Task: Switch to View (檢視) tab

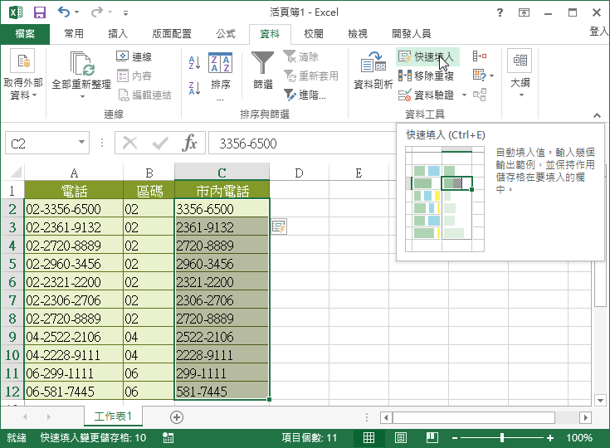Action: (x=357, y=34)
